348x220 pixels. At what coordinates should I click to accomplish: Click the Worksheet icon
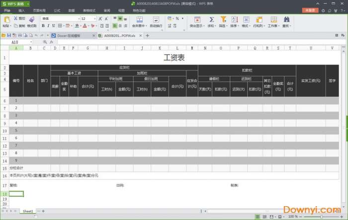273,19
